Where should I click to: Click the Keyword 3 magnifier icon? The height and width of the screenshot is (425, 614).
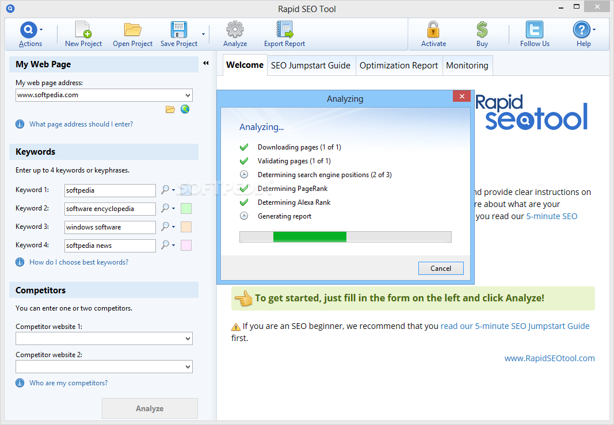[165, 227]
